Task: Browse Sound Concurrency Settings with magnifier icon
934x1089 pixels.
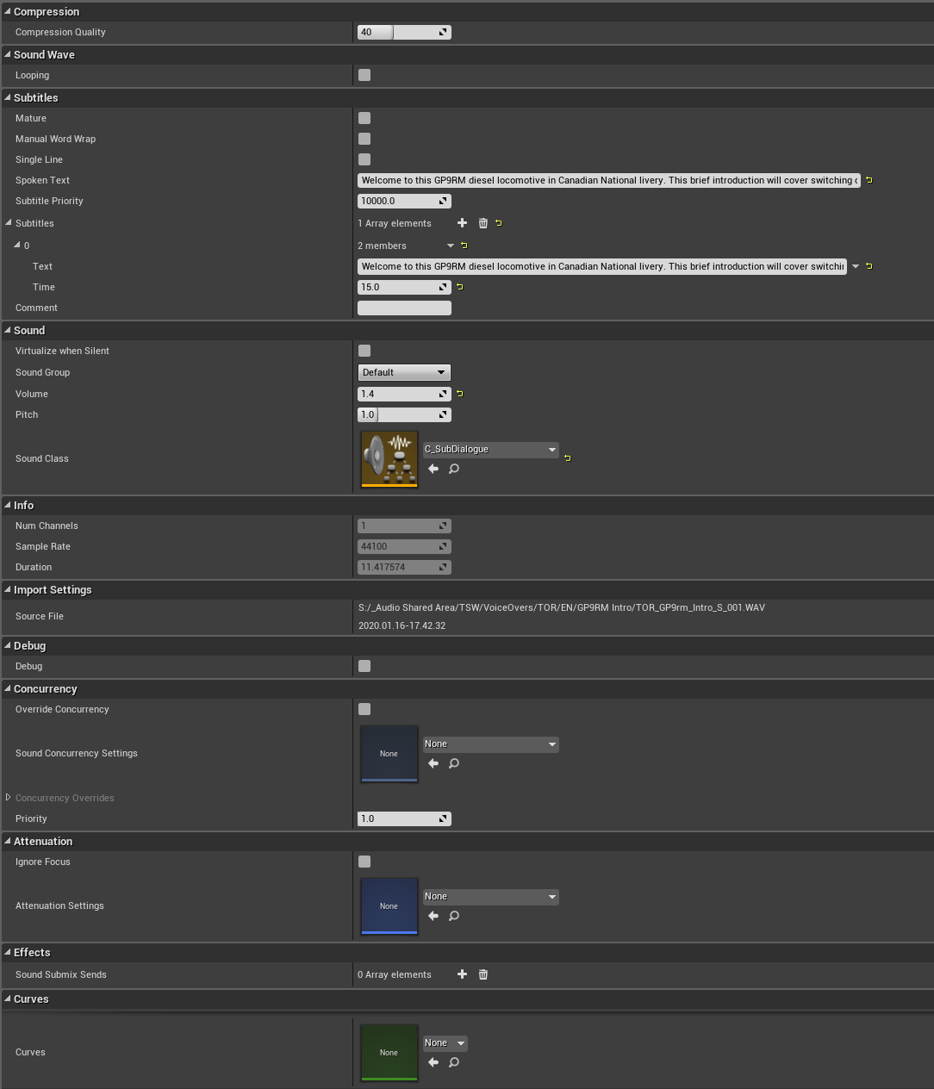Action: 454,763
